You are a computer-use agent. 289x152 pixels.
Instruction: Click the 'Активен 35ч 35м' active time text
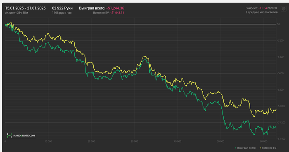[x=17, y=13]
